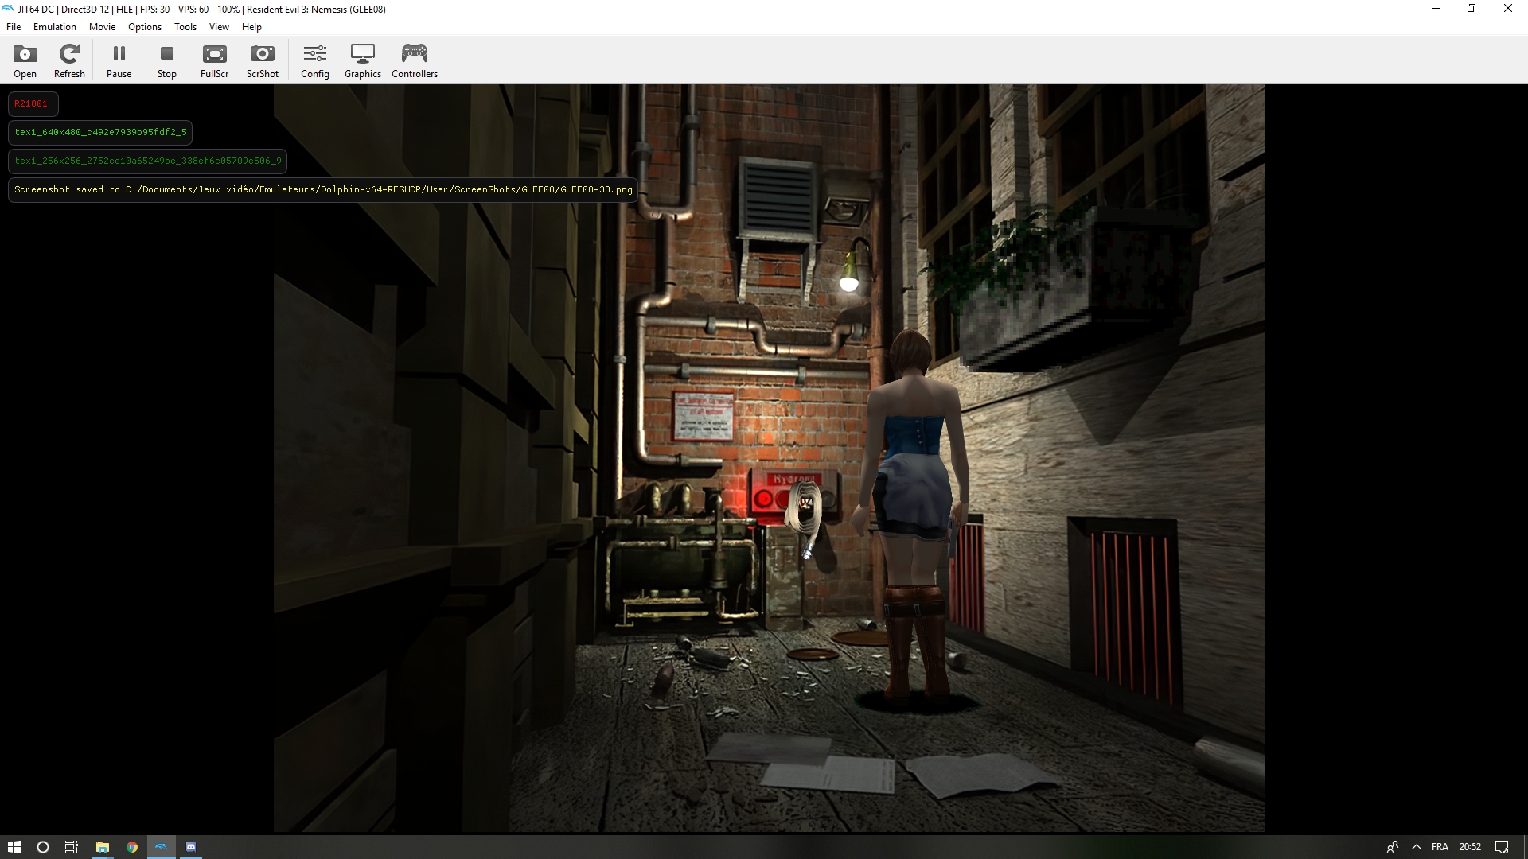Stop the running game
The height and width of the screenshot is (859, 1528).
click(166, 61)
